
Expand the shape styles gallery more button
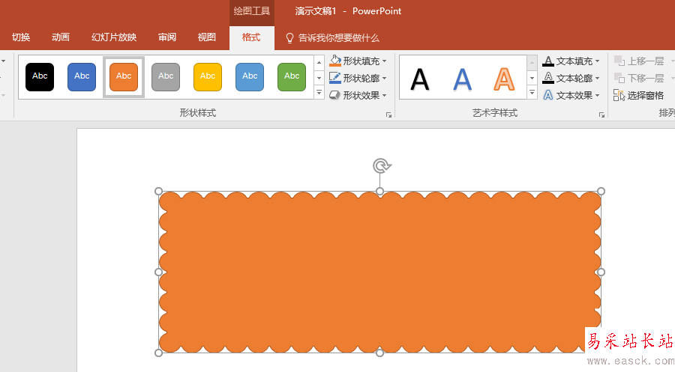(319, 92)
